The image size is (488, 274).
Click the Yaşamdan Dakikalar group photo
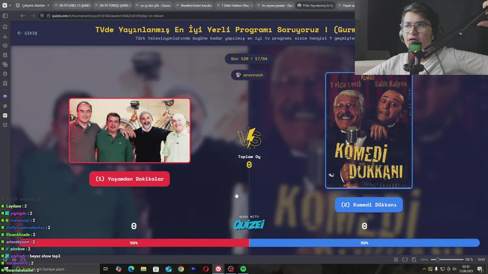(130, 131)
